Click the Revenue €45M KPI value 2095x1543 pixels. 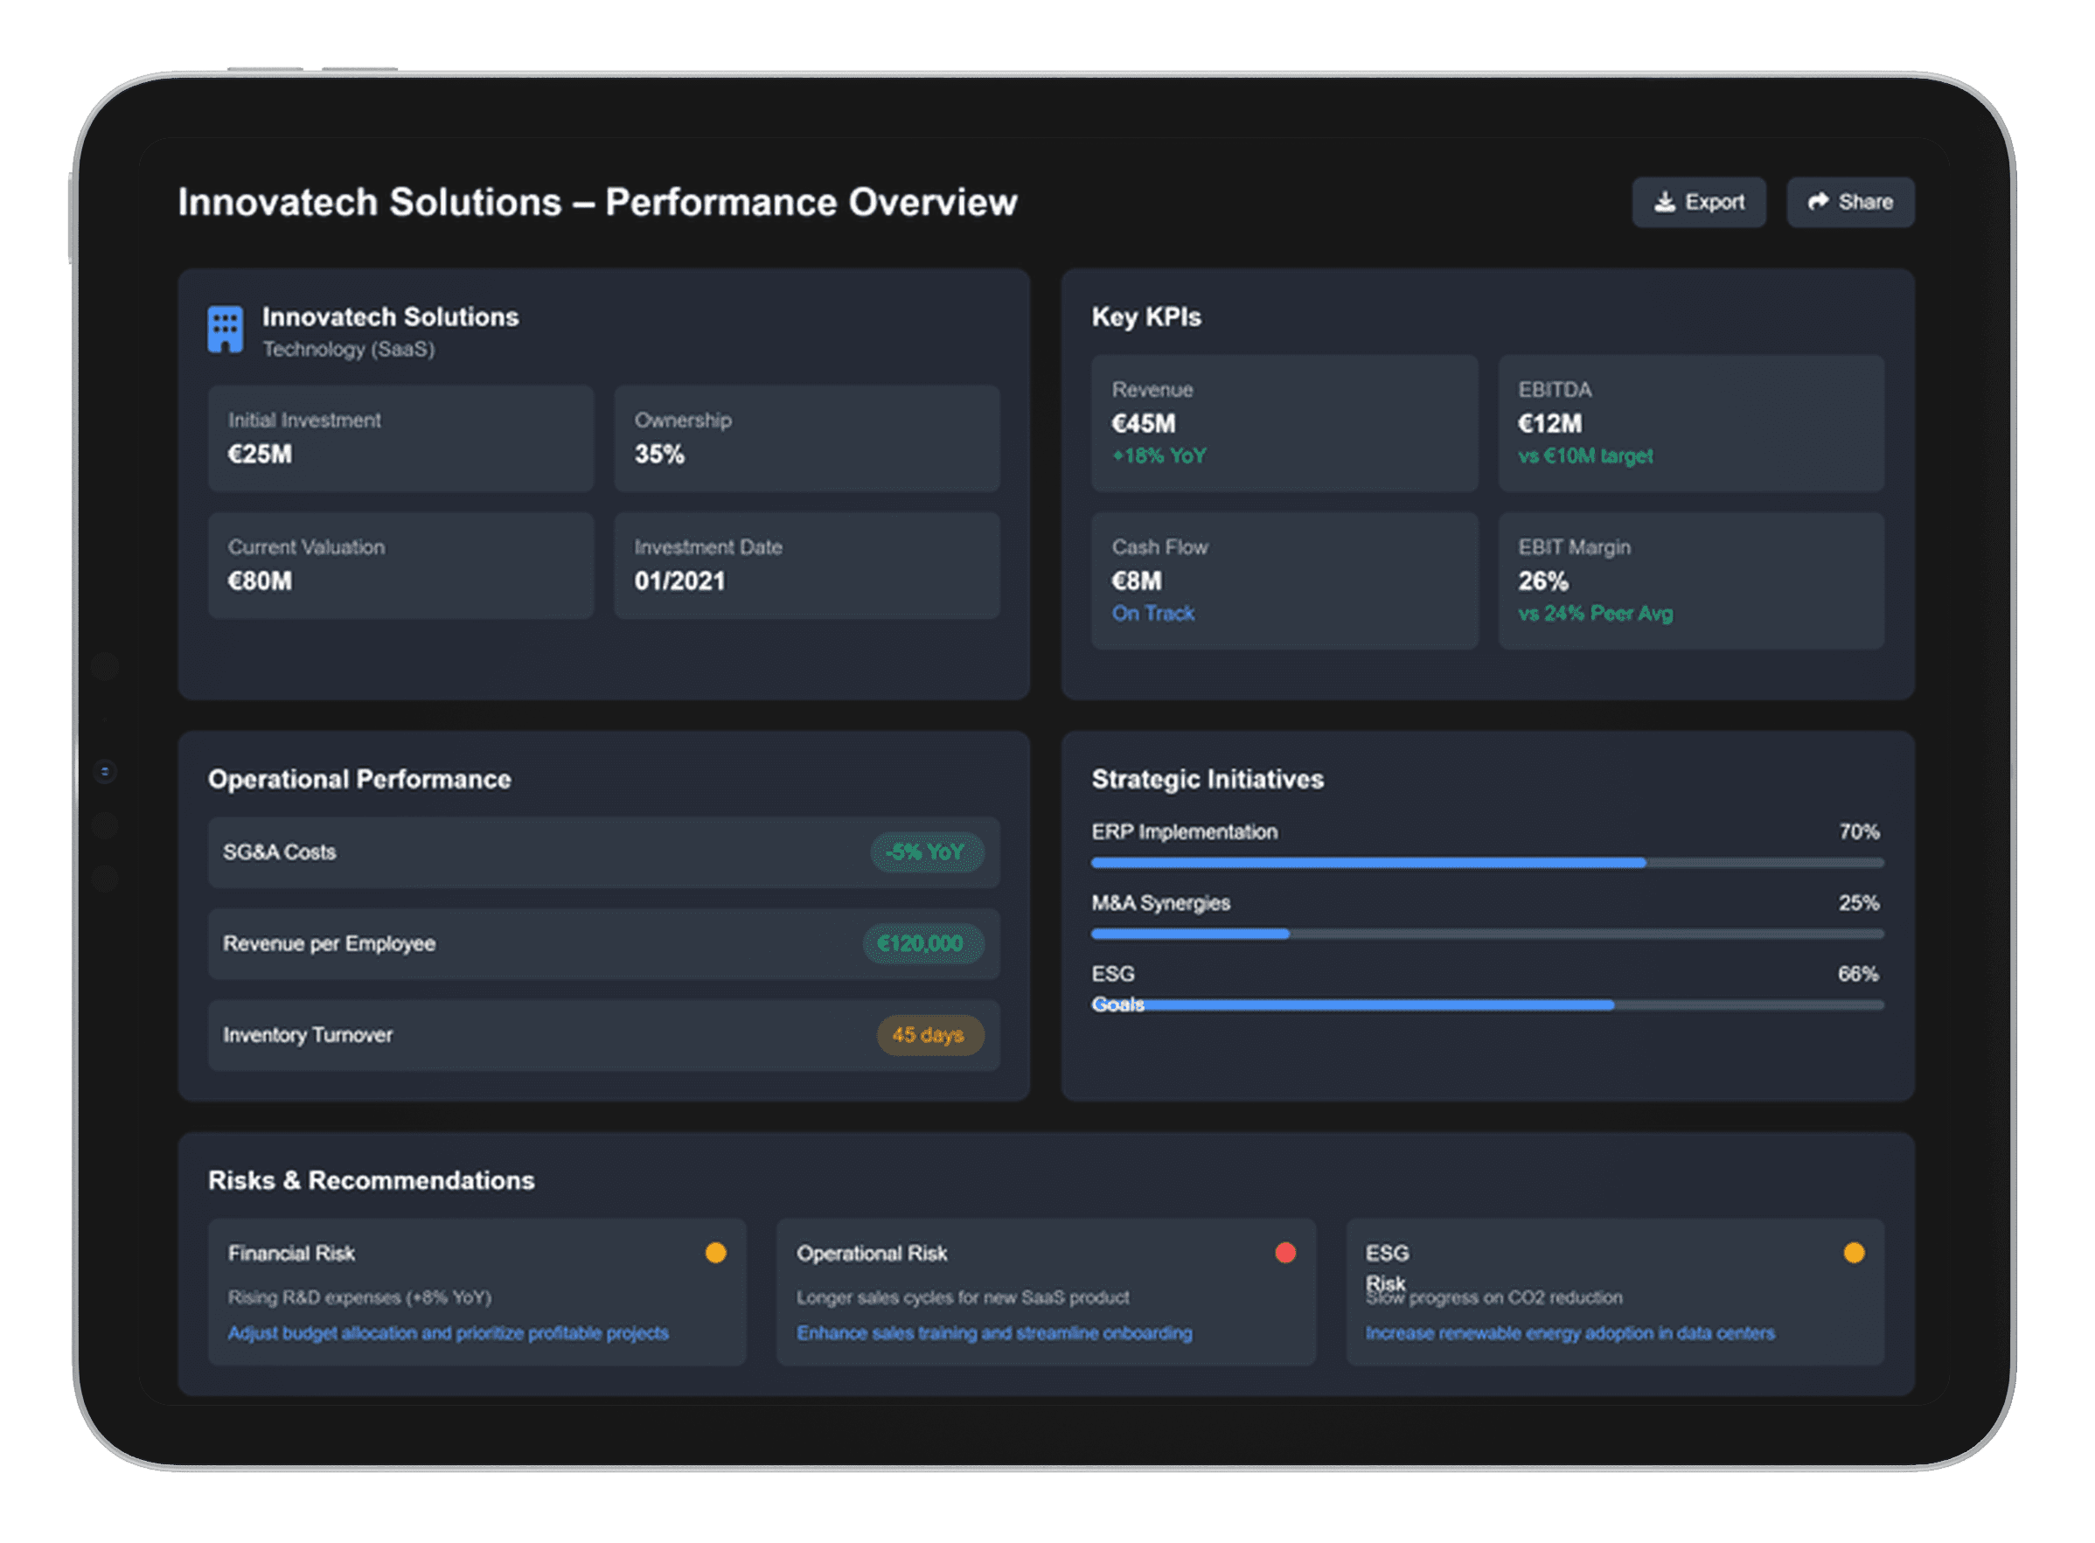(x=1143, y=424)
